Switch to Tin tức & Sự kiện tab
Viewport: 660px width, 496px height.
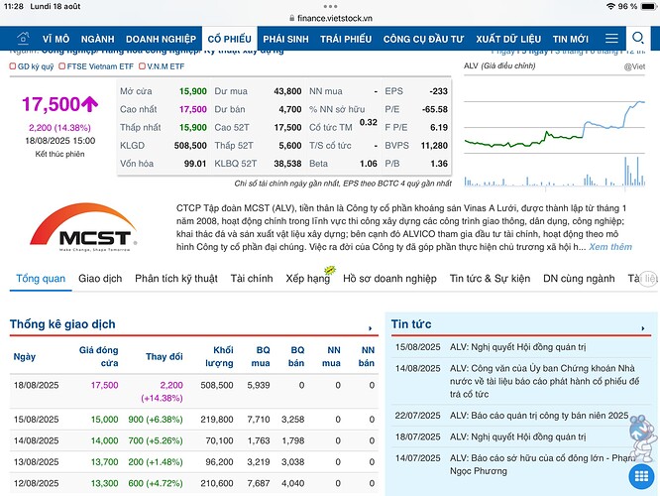click(490, 279)
